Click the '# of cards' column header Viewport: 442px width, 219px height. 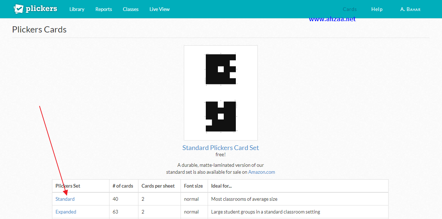coord(123,186)
